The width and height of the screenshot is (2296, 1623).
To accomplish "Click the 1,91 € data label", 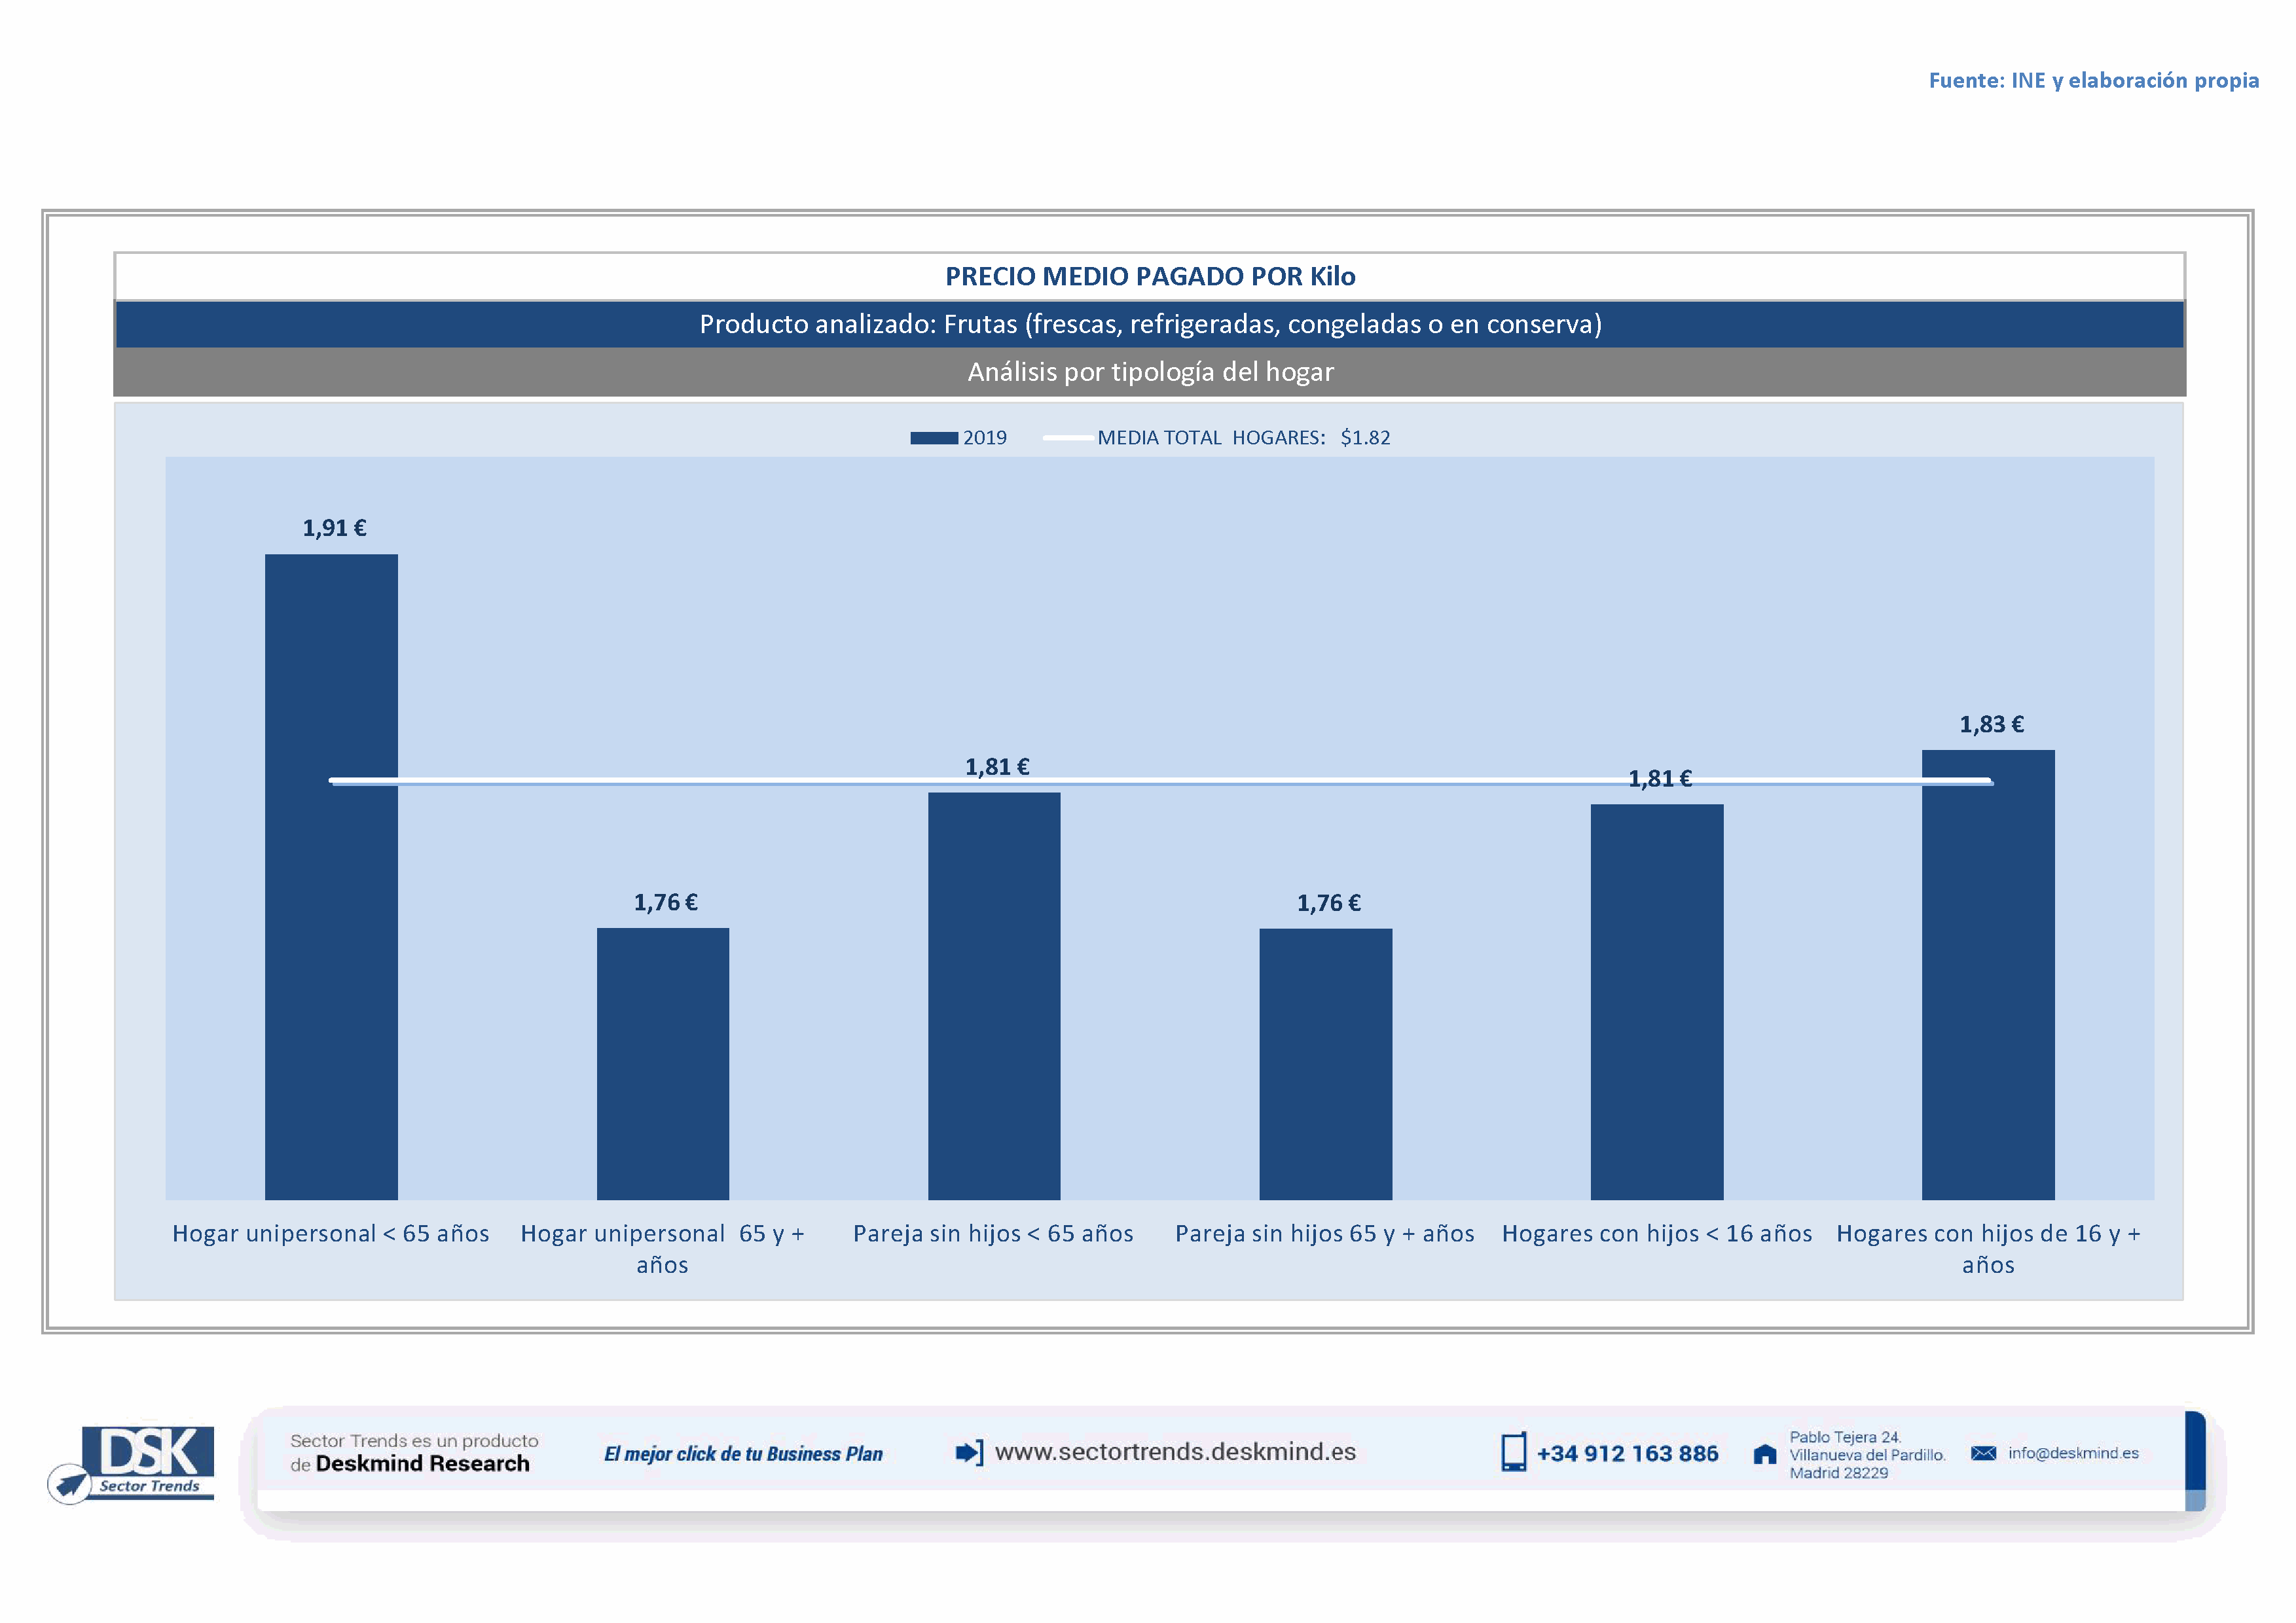I will tap(334, 527).
